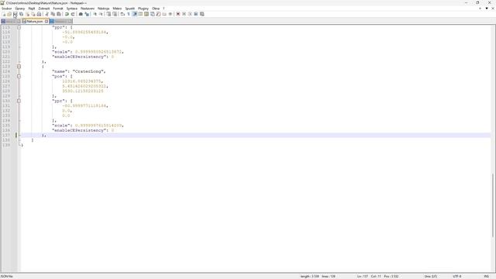Toggle synchronized vertical scrolling
The height and width of the screenshot is (279, 496).
(x=108, y=14)
